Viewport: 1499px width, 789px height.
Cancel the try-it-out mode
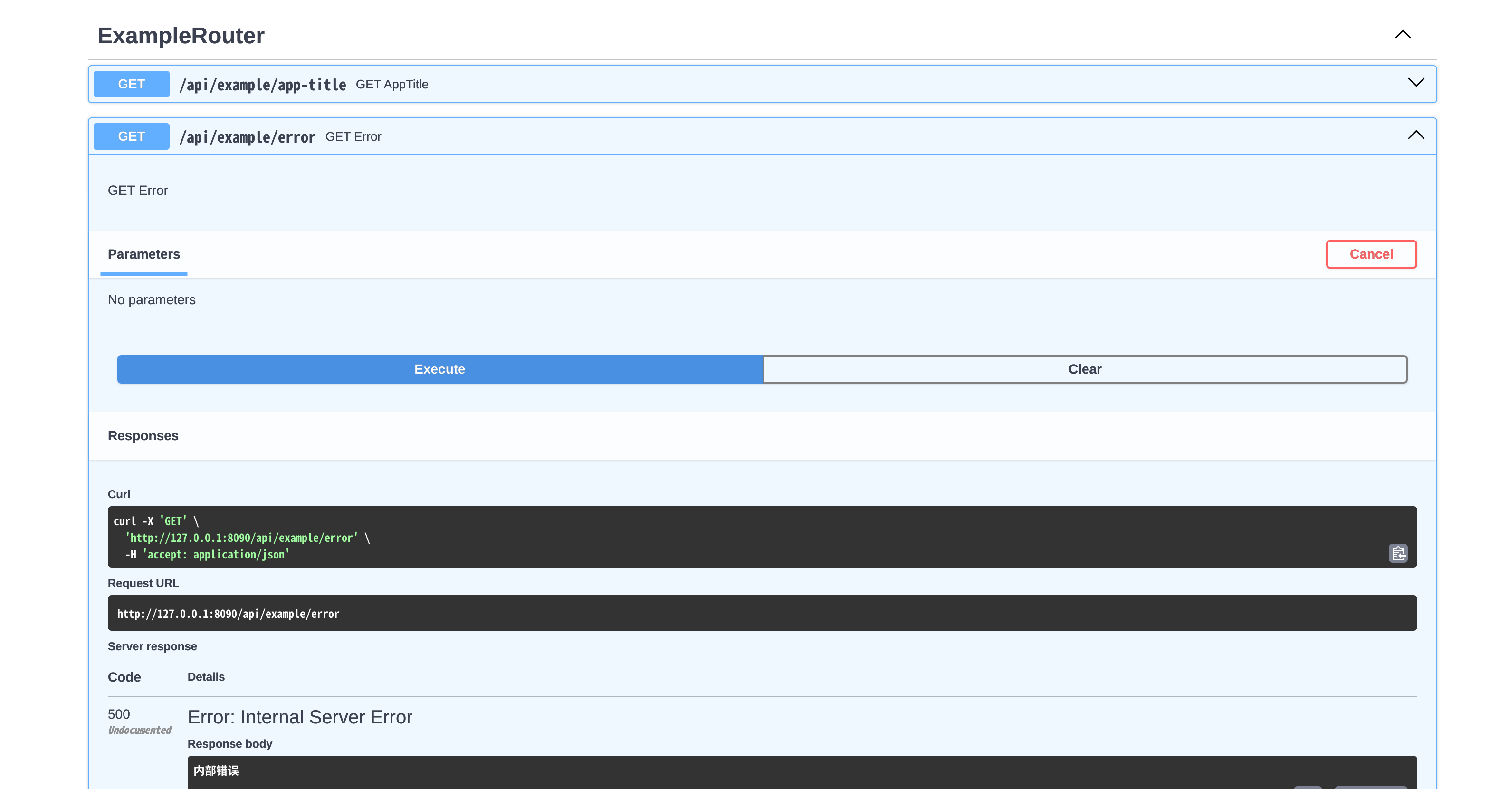1371,254
